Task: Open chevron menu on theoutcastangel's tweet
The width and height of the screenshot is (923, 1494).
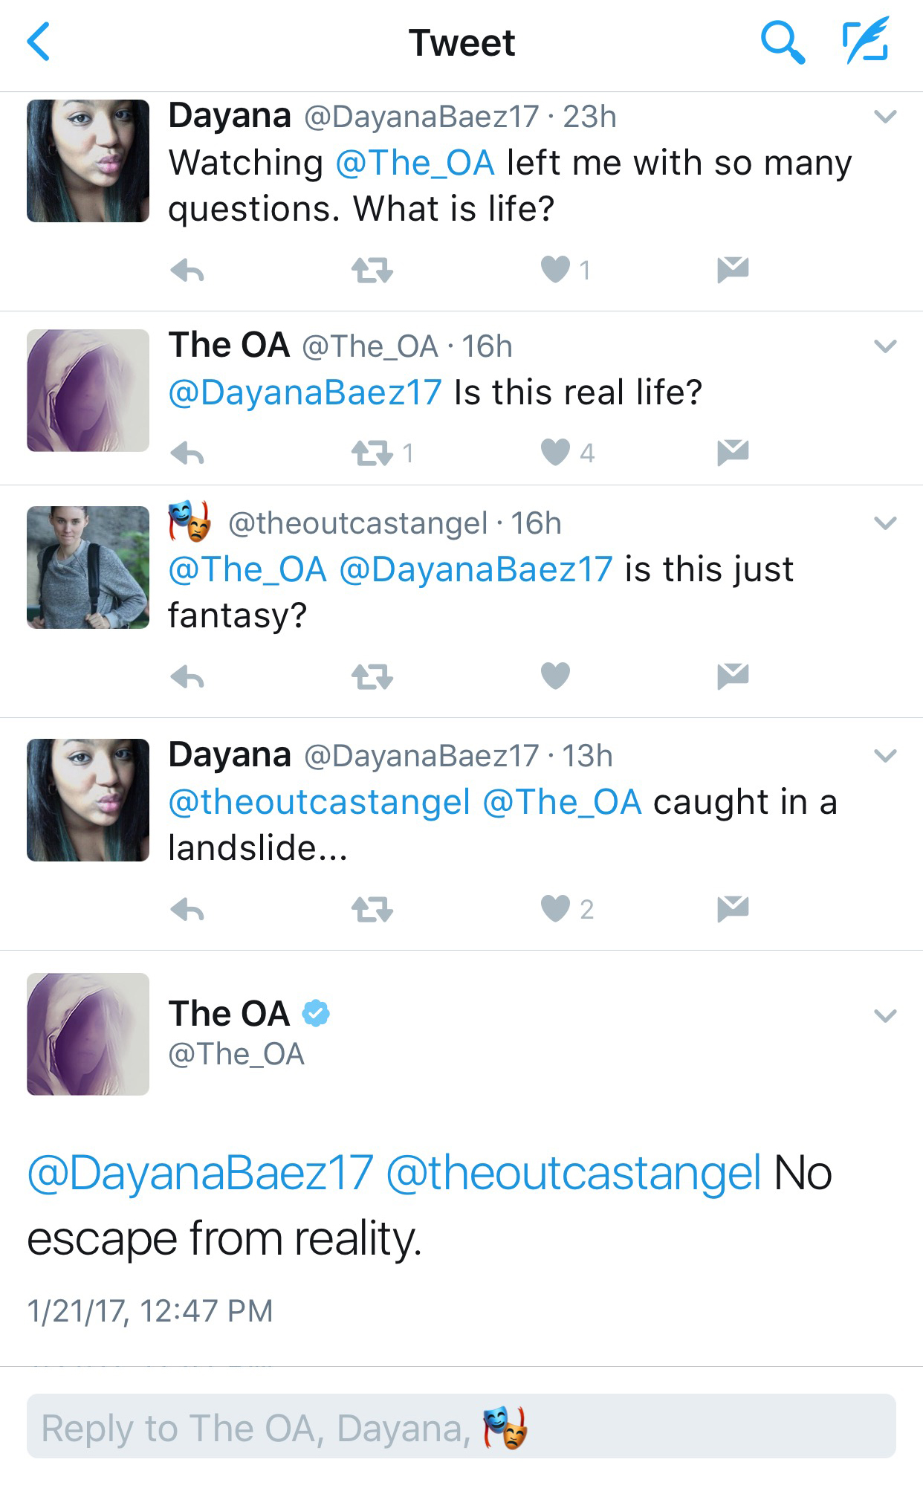Action: pos(885,523)
